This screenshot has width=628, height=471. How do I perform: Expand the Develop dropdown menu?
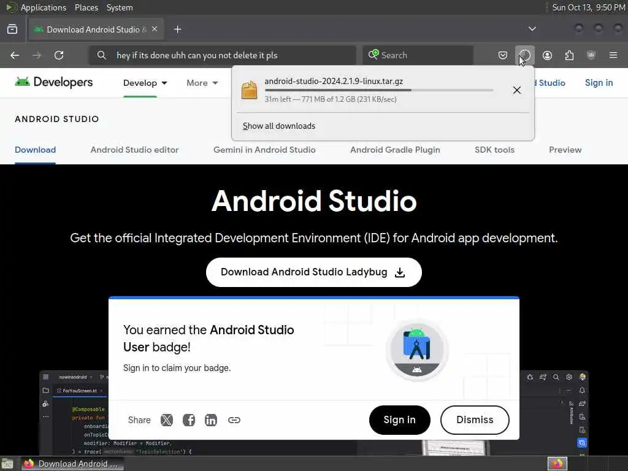point(145,83)
